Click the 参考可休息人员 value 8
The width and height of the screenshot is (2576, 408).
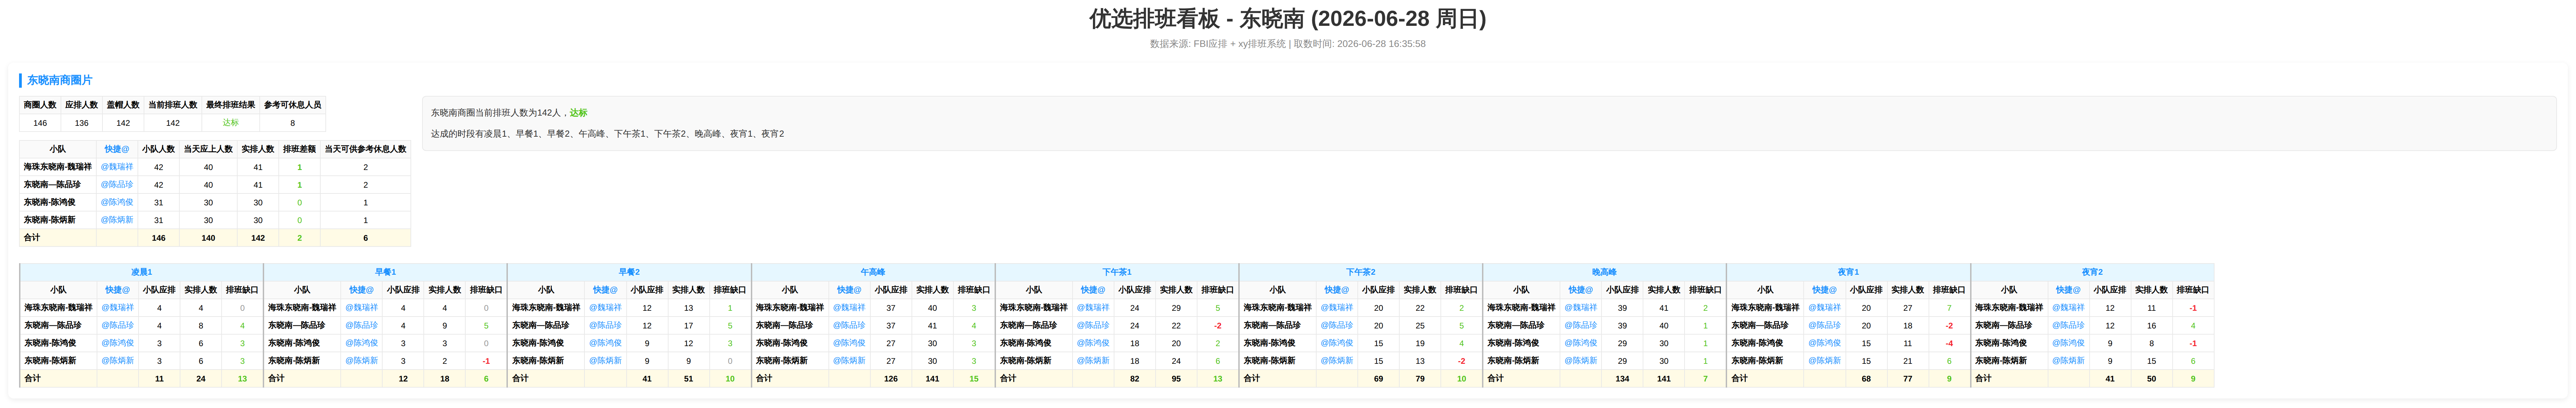[293, 123]
